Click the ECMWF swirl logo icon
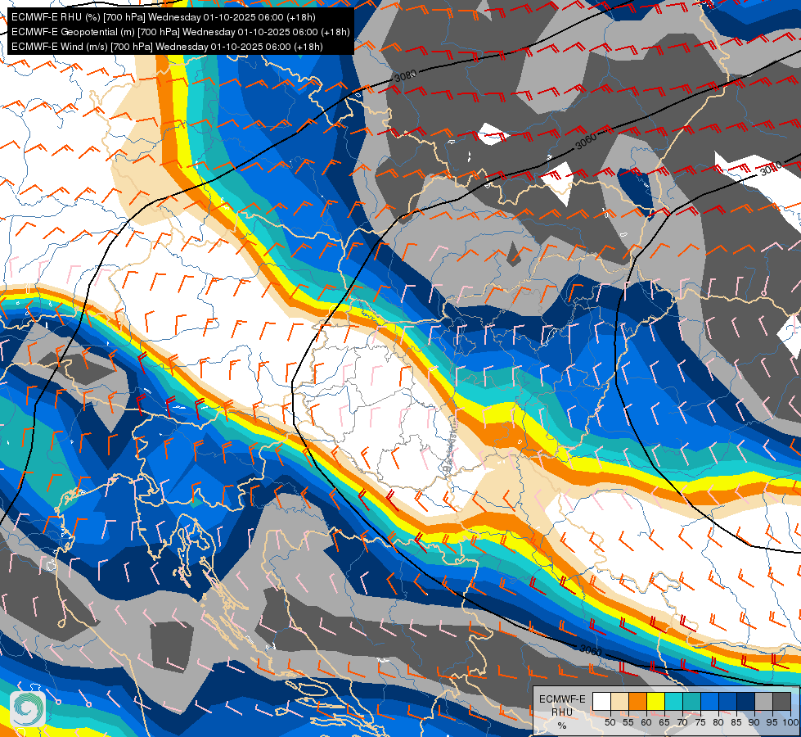 tap(28, 708)
